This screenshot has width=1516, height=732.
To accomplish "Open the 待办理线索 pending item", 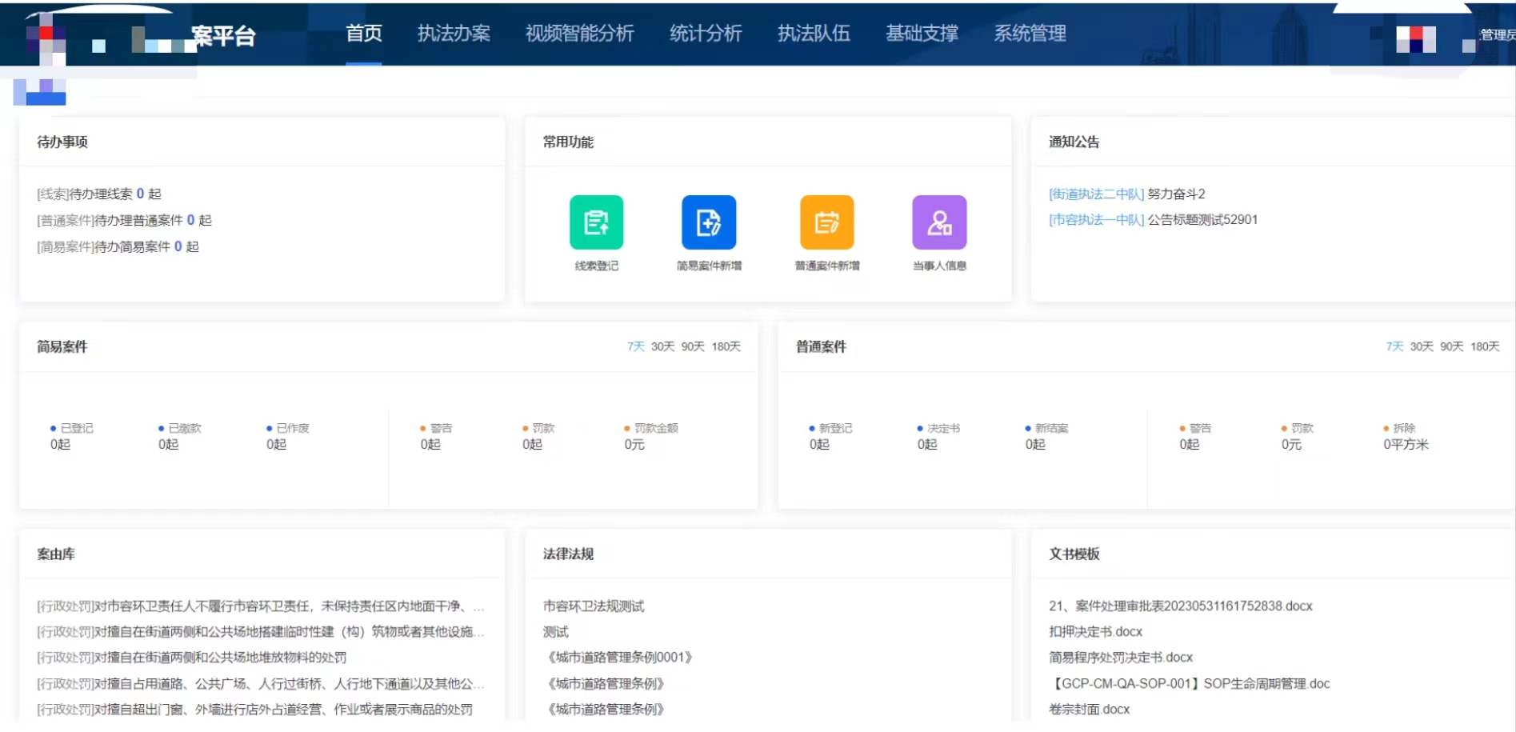I will 99,194.
